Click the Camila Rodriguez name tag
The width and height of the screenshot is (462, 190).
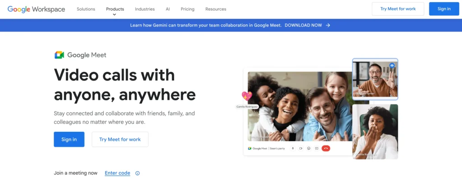click(x=247, y=106)
